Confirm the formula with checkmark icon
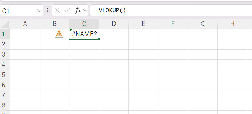 (67, 10)
